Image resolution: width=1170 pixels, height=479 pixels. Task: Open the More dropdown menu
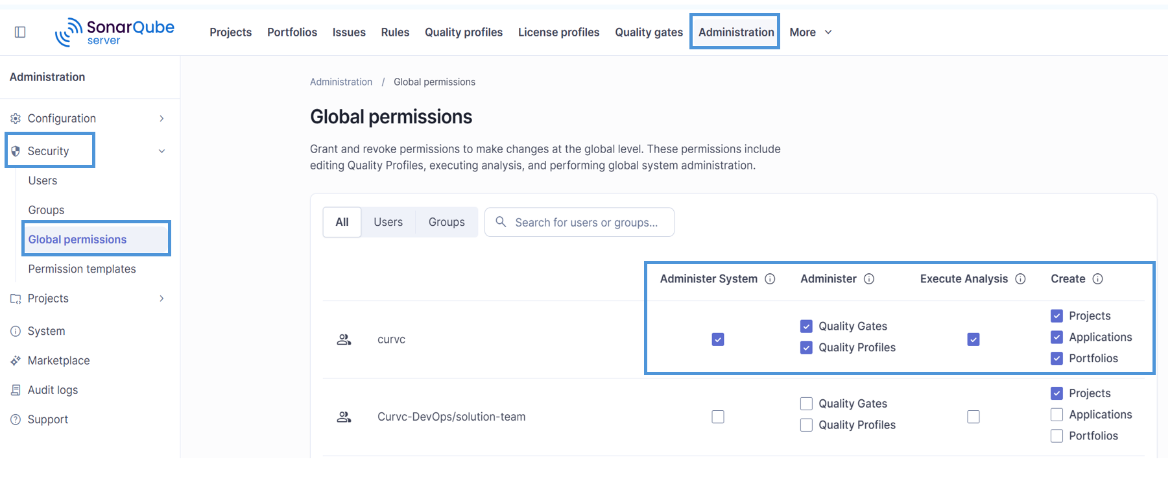(810, 32)
